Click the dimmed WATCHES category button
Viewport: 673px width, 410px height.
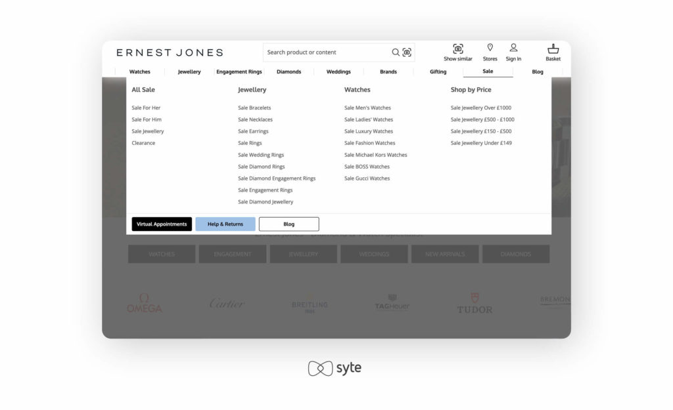[x=162, y=254]
